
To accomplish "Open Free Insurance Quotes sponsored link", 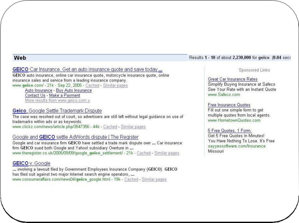I will point(229,105).
